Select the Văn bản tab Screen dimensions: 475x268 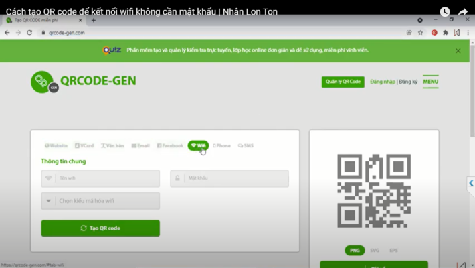pos(112,145)
